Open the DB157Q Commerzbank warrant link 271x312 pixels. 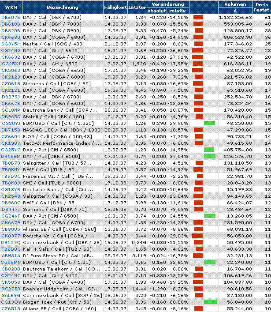(11, 243)
